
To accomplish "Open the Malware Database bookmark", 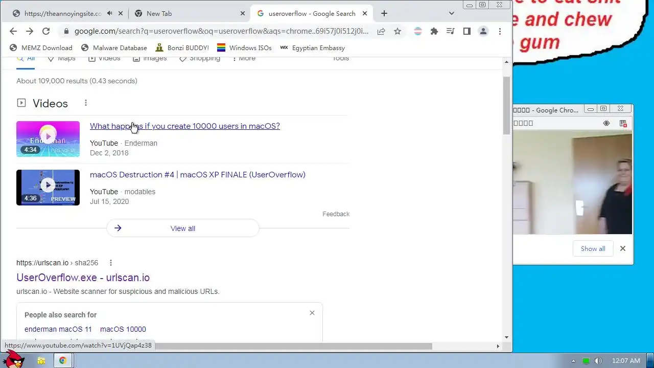I will (114, 48).
